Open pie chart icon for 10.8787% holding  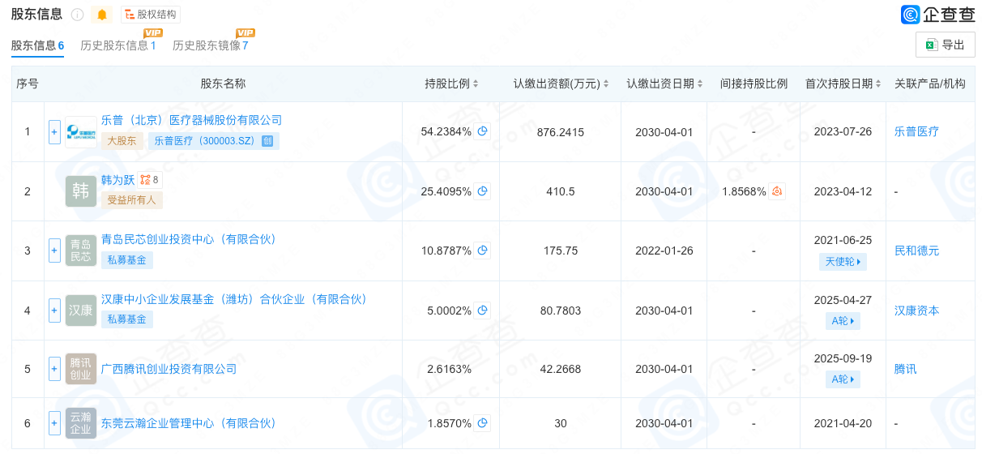[x=482, y=251]
